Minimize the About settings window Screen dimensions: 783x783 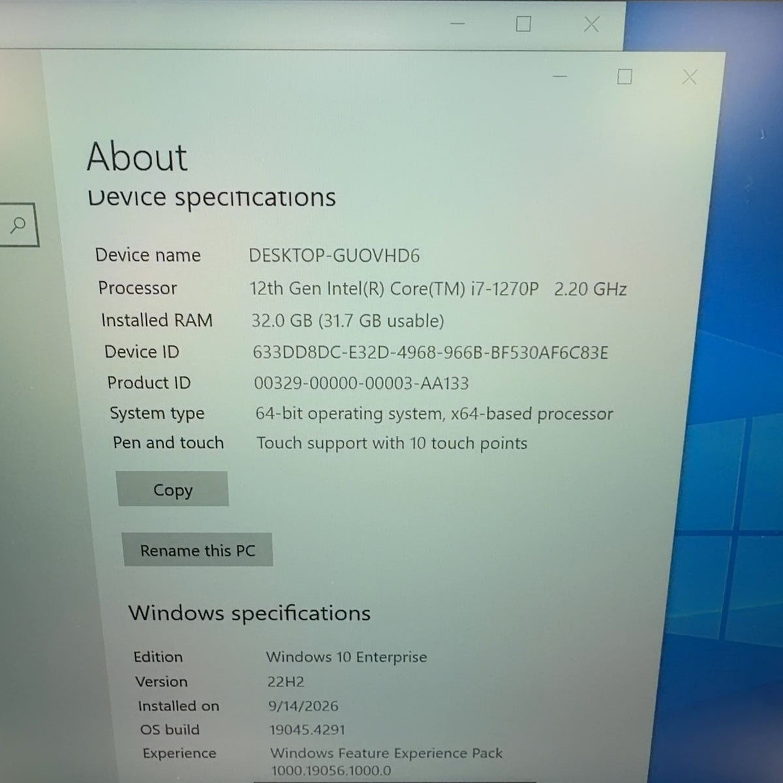(x=560, y=77)
